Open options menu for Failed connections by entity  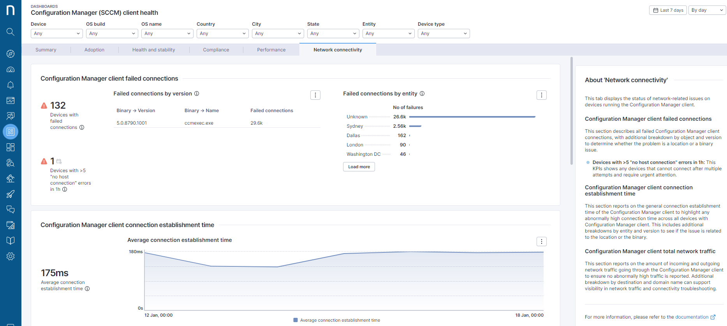tap(542, 95)
